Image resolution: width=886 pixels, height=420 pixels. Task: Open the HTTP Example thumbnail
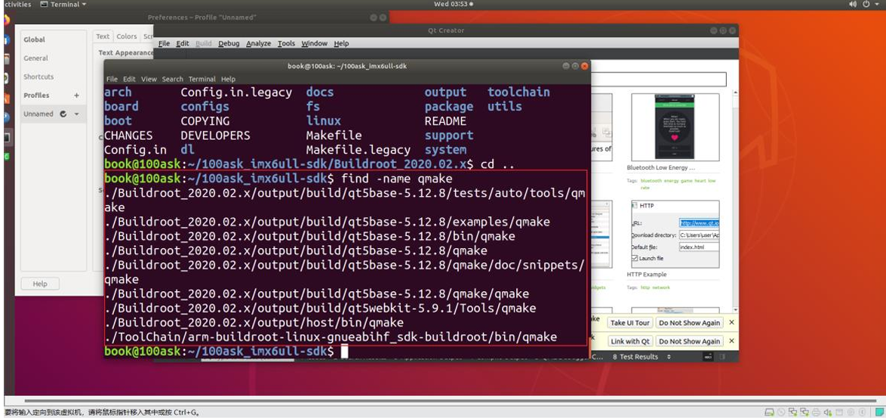point(675,235)
